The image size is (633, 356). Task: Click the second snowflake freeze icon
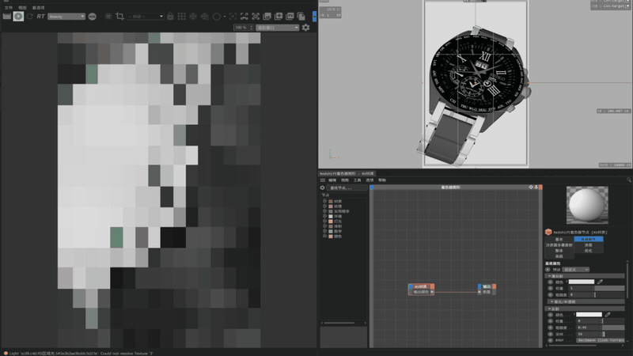click(205, 16)
